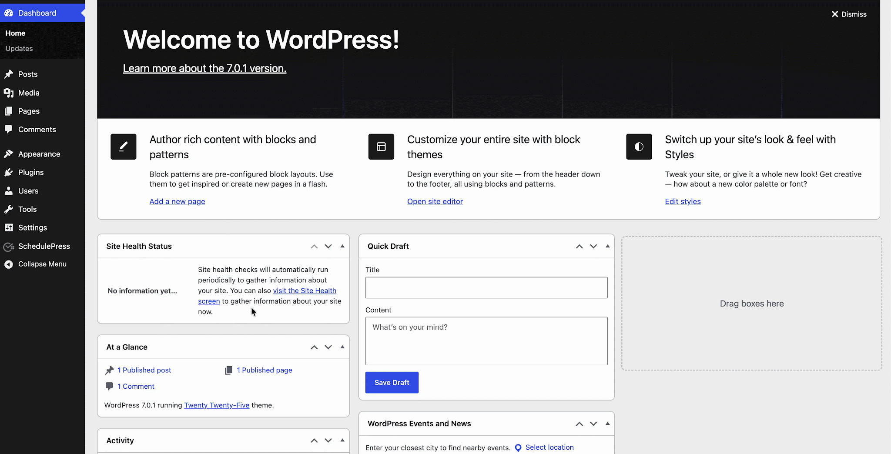Open '1 Published page' link
This screenshot has width=891, height=454.
coord(265,370)
